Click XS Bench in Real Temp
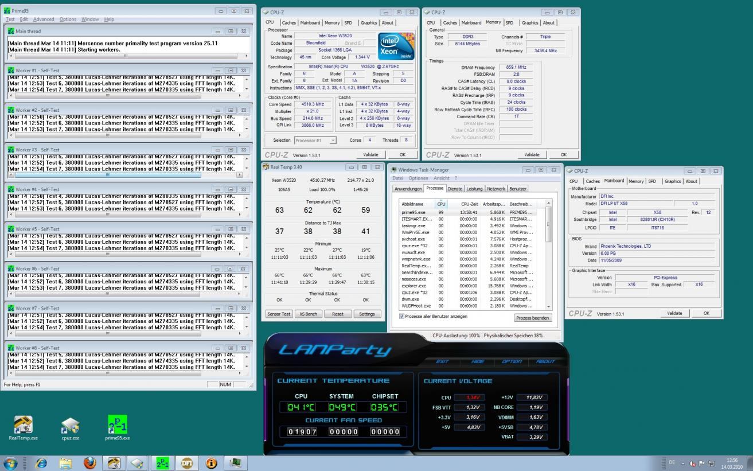 [x=308, y=314]
